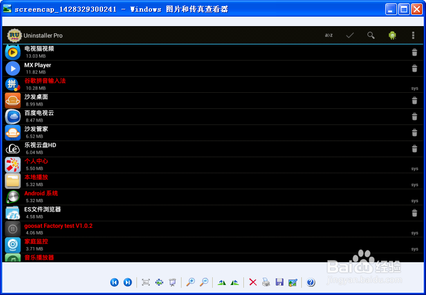Remove 沙发管家 with its trash icon
This screenshot has width=426, height=295.
tap(414, 133)
